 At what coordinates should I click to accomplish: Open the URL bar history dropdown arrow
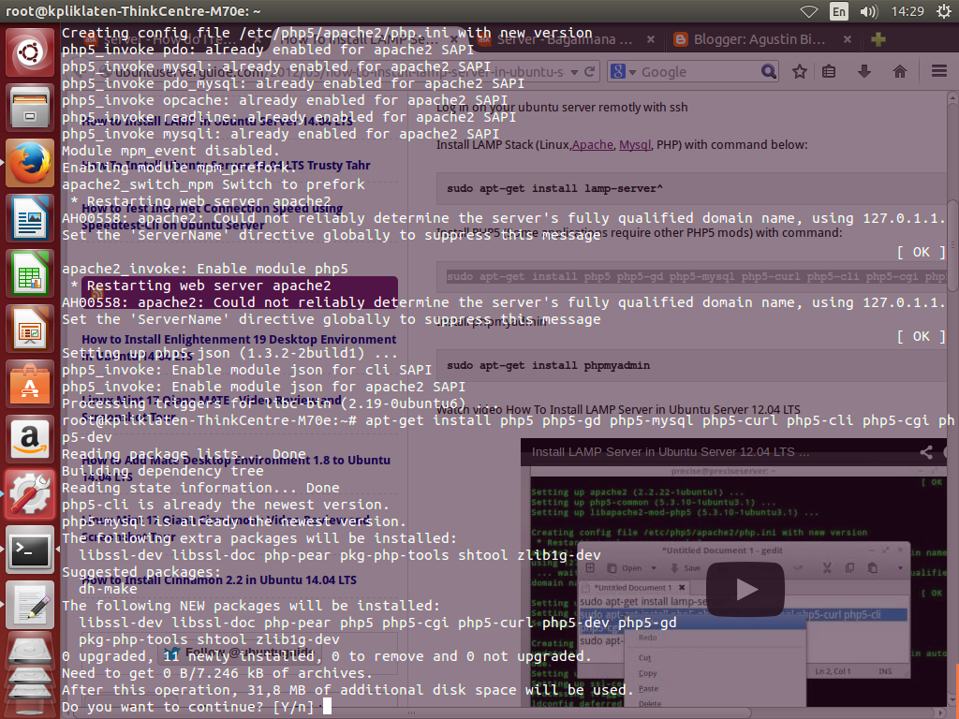click(x=574, y=72)
